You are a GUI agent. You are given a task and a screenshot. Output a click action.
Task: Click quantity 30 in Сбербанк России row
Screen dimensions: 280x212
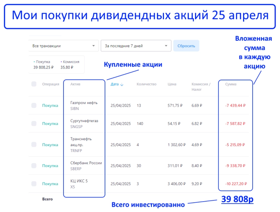(x=139, y=166)
